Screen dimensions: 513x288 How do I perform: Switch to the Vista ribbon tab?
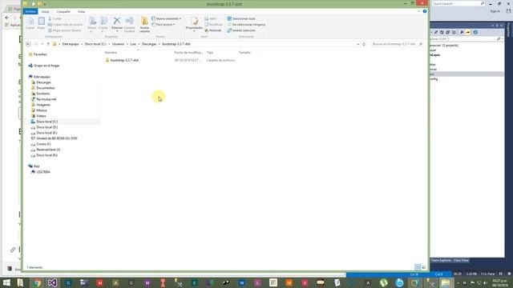click(x=81, y=11)
